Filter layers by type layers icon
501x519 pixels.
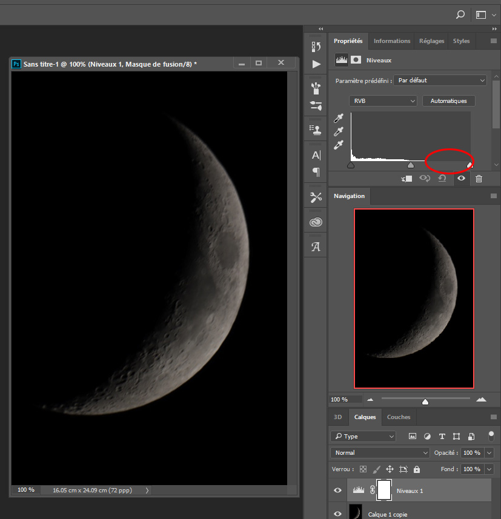[442, 436]
